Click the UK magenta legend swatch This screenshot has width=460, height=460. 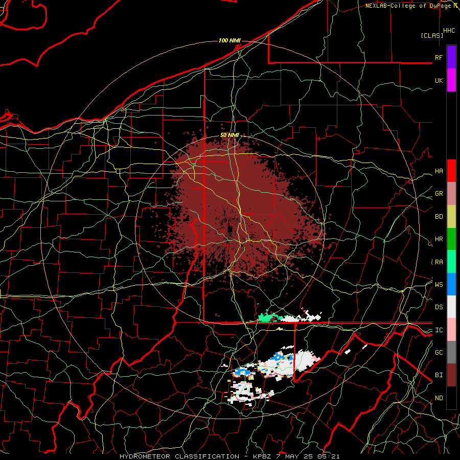click(451, 80)
